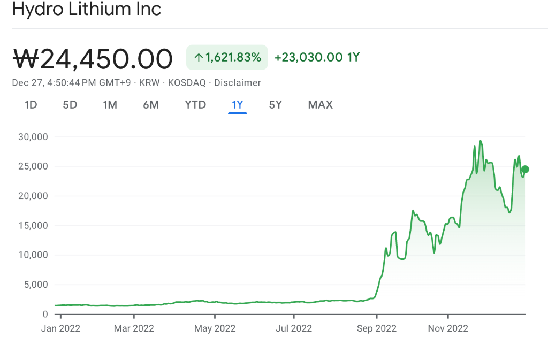Click the 10,000 y-axis label
The width and height of the screenshot is (548, 345).
click(x=33, y=255)
